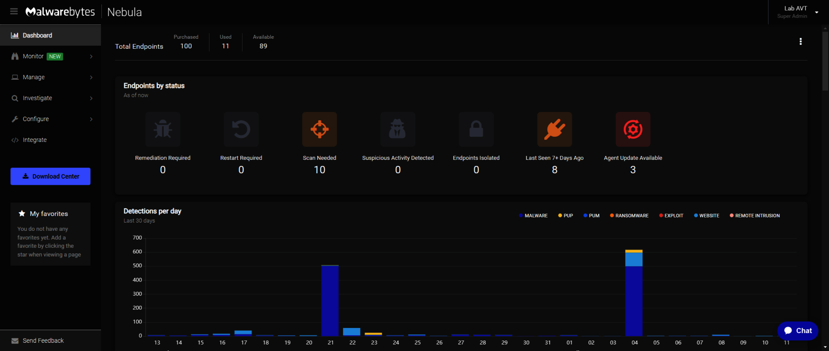Open the three-dot options menu
This screenshot has width=829, height=351.
[x=800, y=41]
